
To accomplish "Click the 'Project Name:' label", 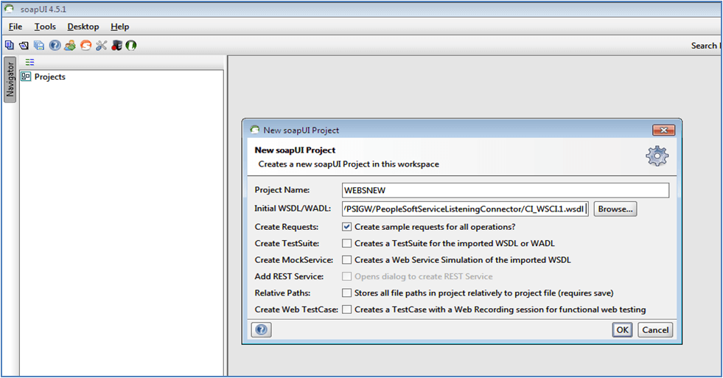I will pos(282,190).
